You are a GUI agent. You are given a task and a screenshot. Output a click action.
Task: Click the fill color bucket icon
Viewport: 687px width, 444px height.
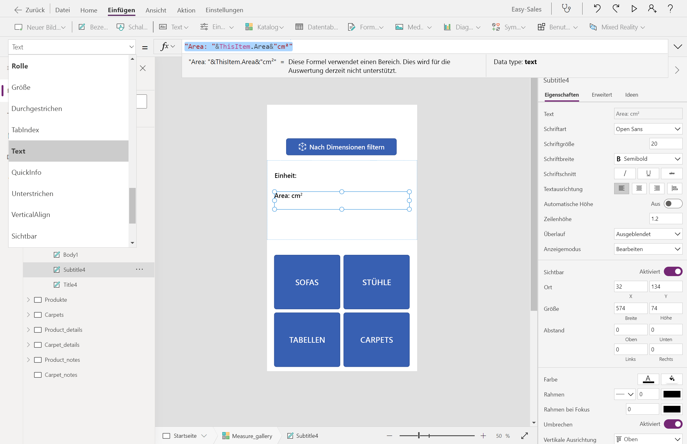pos(672,379)
